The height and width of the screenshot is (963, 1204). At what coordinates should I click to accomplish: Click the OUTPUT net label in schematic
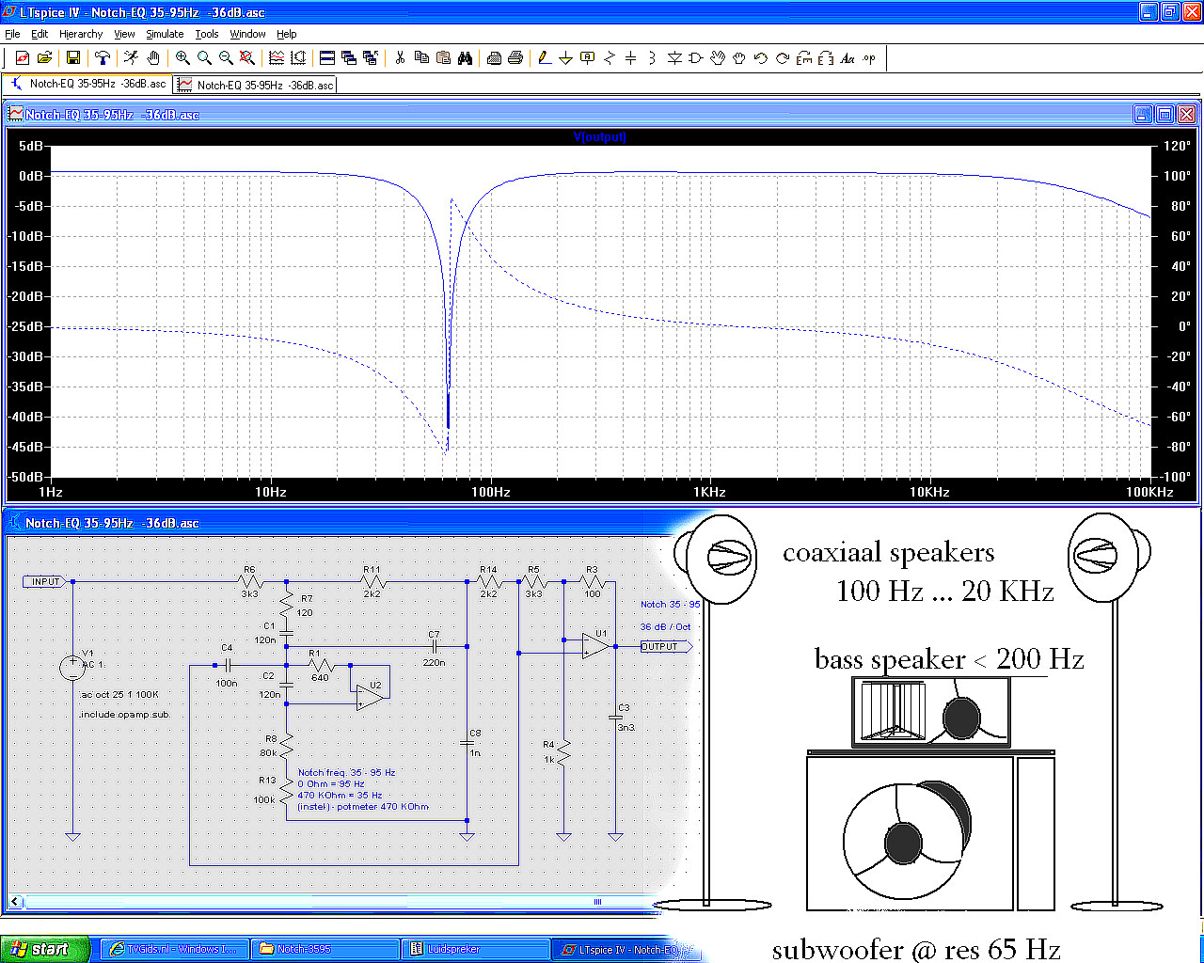pyautogui.click(x=665, y=647)
